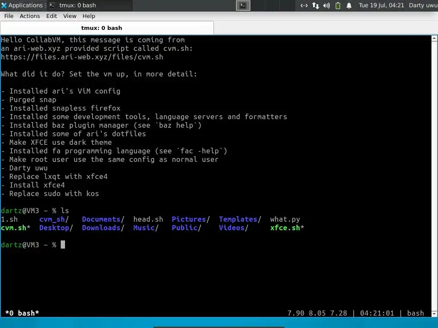Click the Desktop/ directory name
438x328 pixels.
[56, 228]
